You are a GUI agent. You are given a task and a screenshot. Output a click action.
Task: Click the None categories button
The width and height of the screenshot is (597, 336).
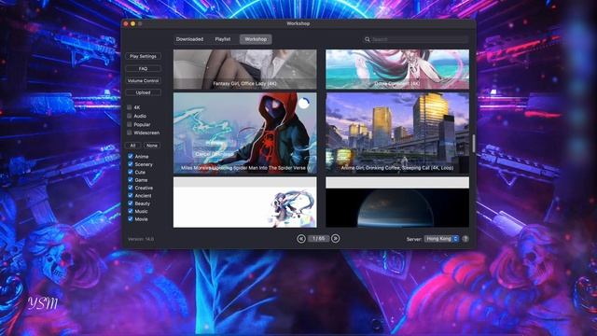point(152,146)
